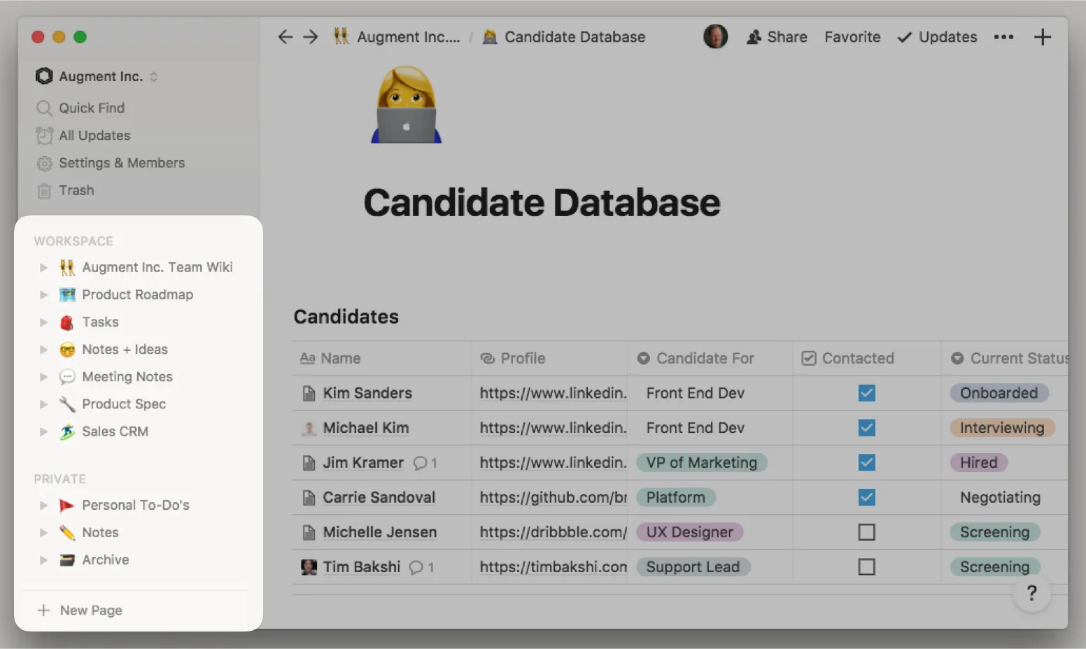Click the Interviewing status tag for Michael Kim
Screen dimensions: 1086x649
pyautogui.click(x=1001, y=428)
